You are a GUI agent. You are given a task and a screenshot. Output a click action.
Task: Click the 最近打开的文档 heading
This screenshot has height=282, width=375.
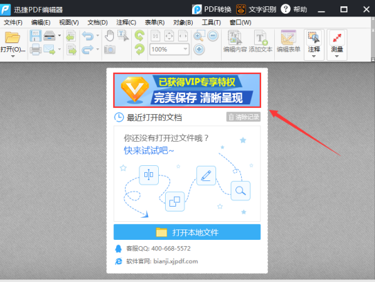(x=154, y=117)
